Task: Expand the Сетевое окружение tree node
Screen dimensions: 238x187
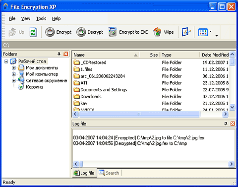Action: coord(14,81)
